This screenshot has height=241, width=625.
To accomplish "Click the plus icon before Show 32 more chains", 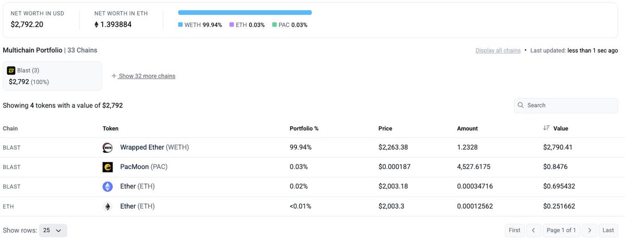I will [x=114, y=76].
